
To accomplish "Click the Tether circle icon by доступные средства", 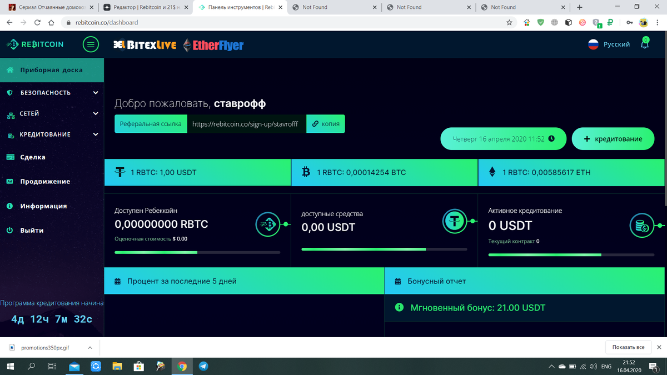I will (x=455, y=221).
